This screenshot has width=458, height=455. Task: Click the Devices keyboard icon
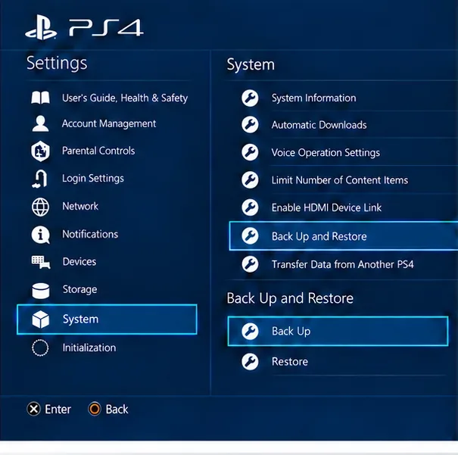[x=41, y=262]
